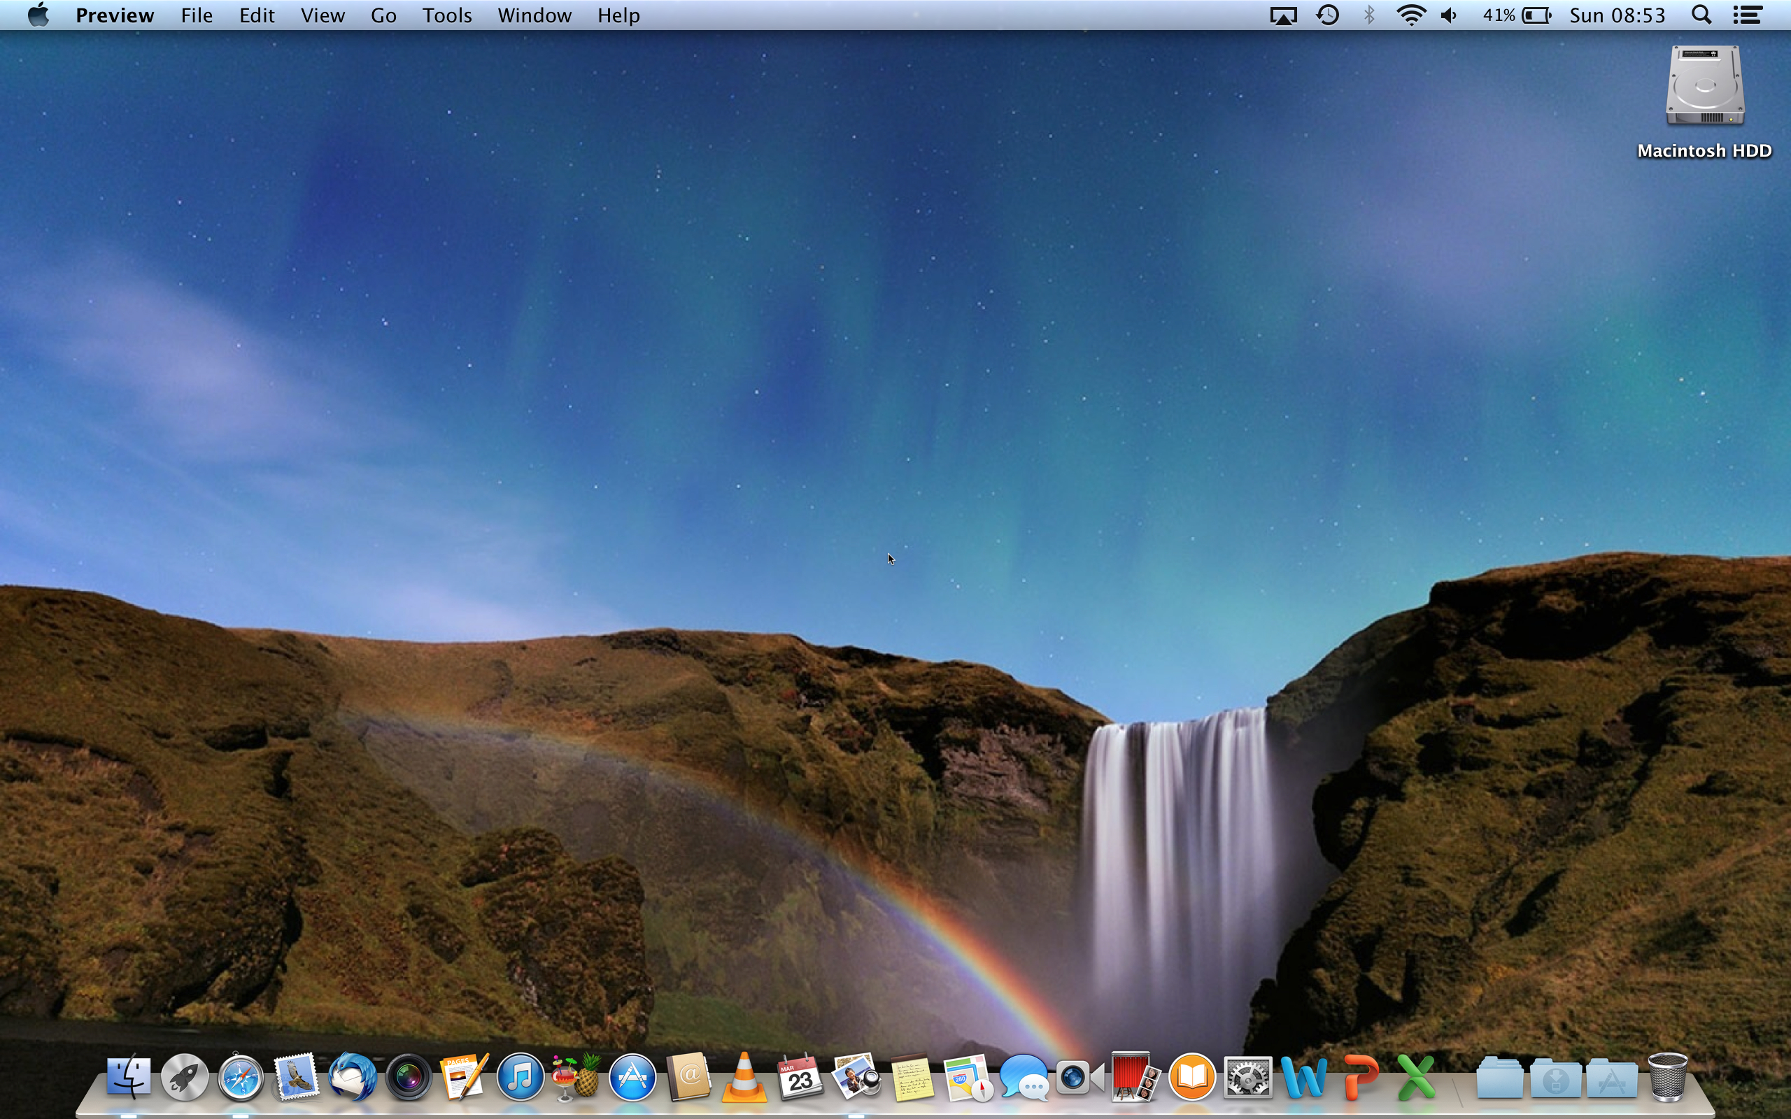Viewport: 1791px width, 1119px height.
Task: Open the Edit menu
Action: [257, 15]
